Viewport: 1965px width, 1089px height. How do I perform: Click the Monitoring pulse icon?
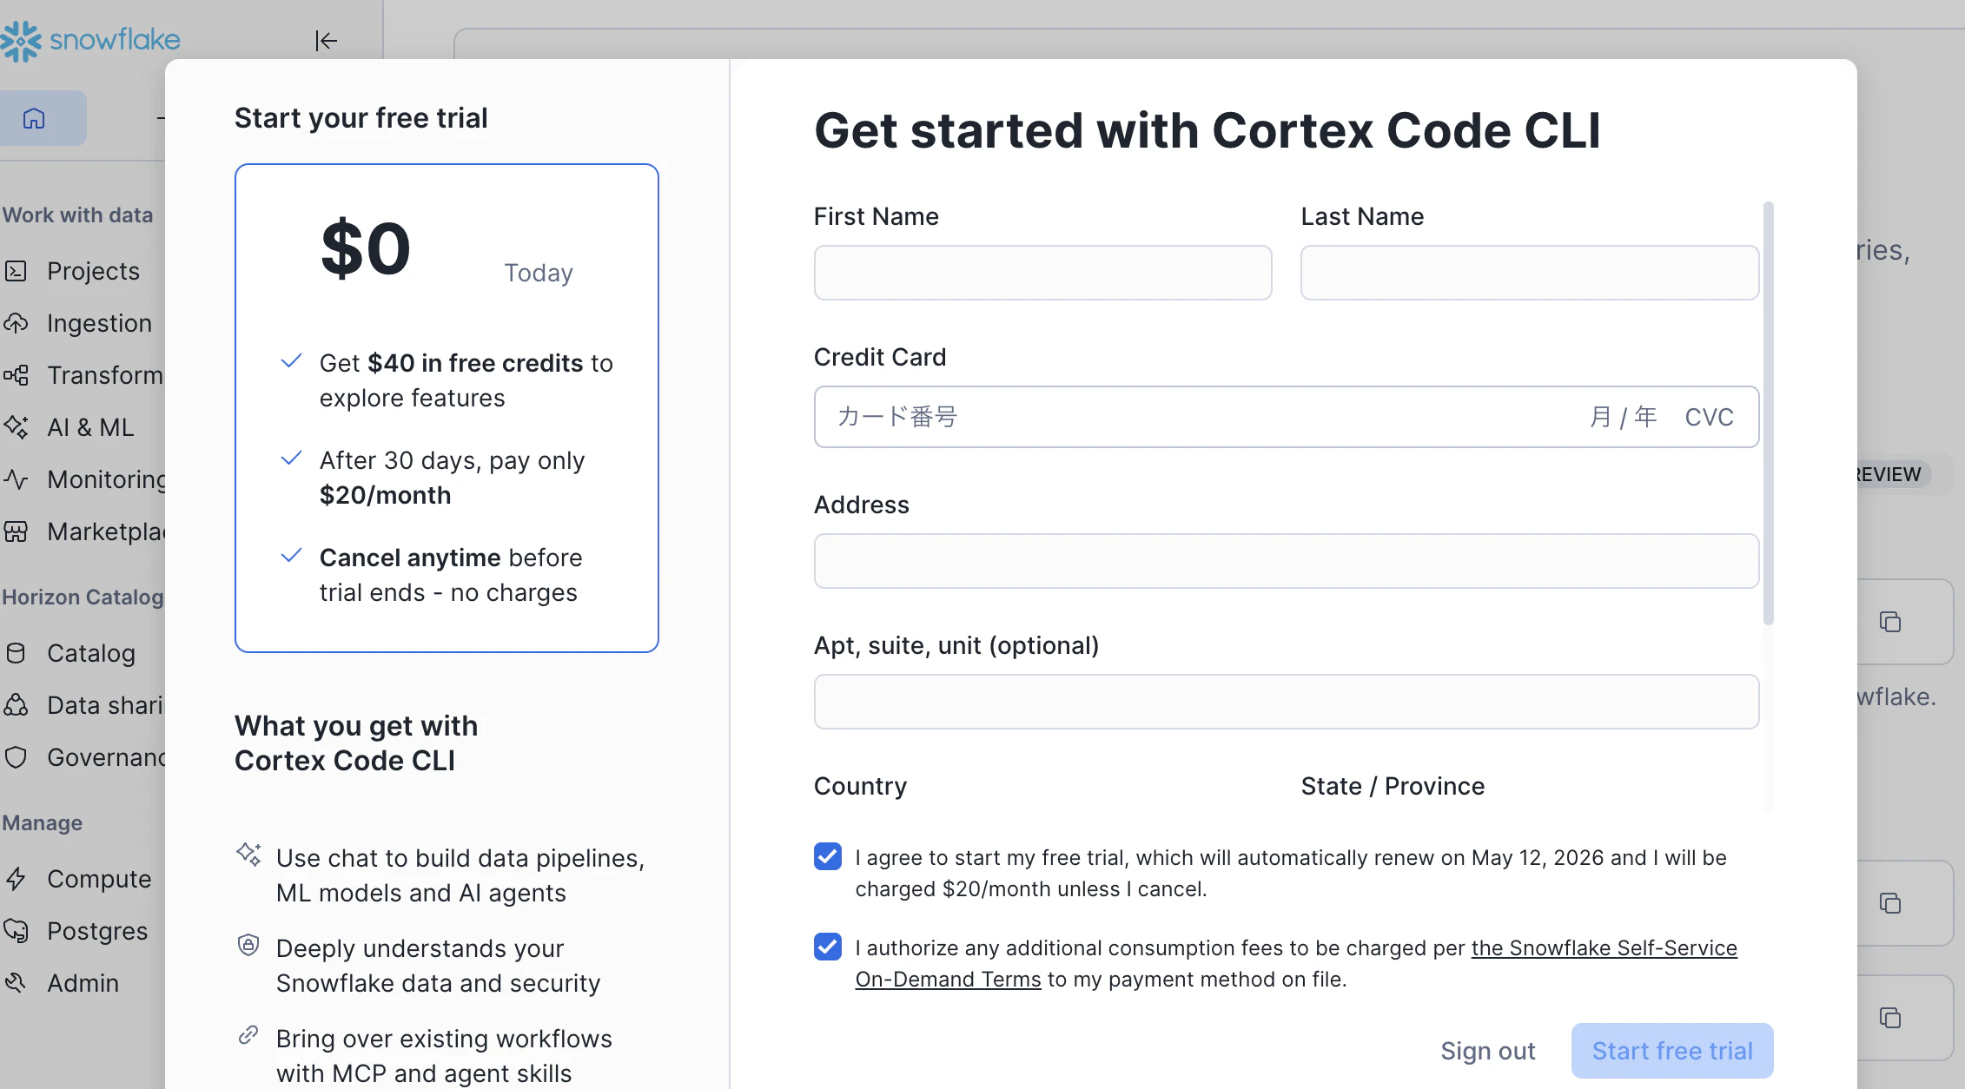[16, 479]
